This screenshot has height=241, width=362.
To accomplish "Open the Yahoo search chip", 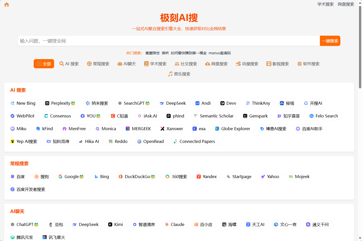I will 270,177.
